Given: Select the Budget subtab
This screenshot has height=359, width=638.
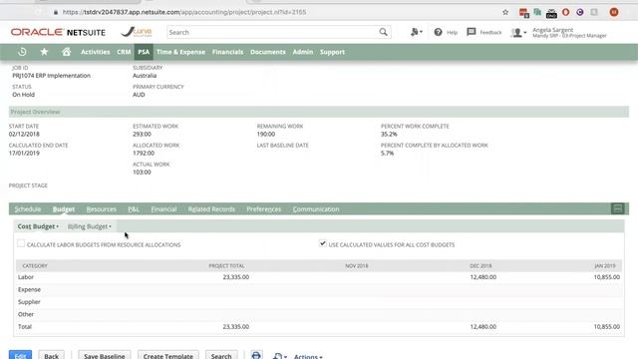Looking at the screenshot, I should pyautogui.click(x=64, y=208).
